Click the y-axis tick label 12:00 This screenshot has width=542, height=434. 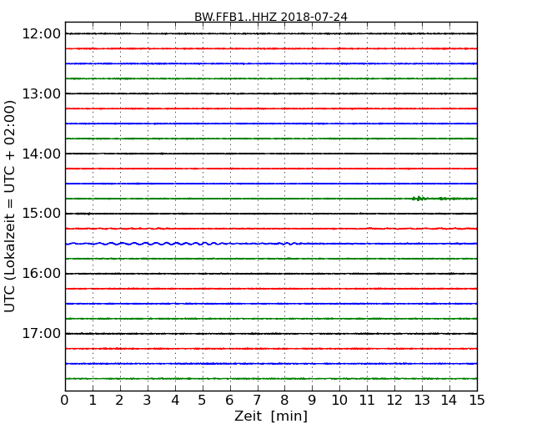(x=42, y=34)
